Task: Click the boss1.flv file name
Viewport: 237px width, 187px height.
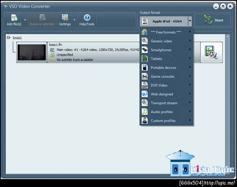Action: pos(55,45)
